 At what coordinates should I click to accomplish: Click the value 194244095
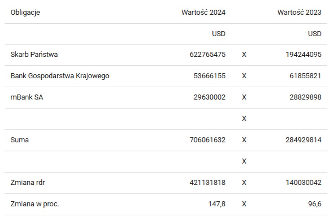(303, 55)
